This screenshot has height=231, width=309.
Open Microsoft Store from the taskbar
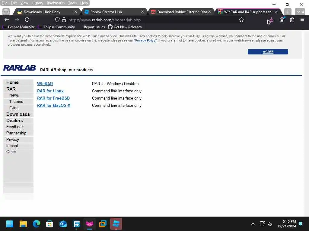click(x=50, y=224)
